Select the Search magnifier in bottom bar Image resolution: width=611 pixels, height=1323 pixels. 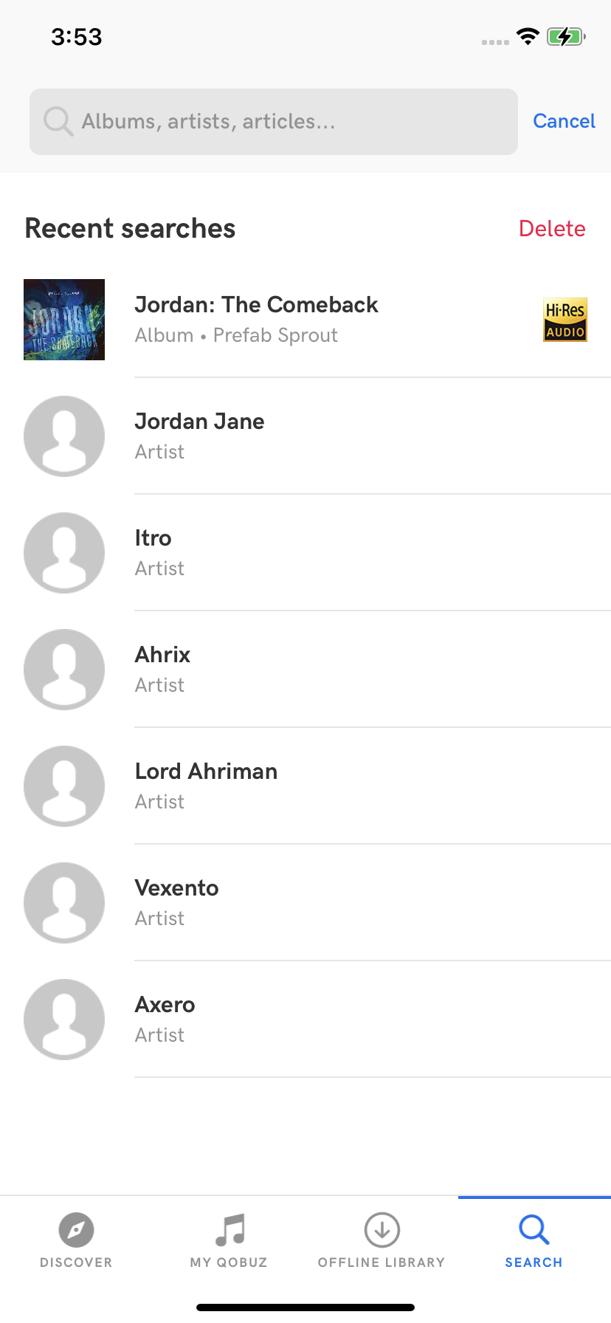click(x=534, y=1230)
